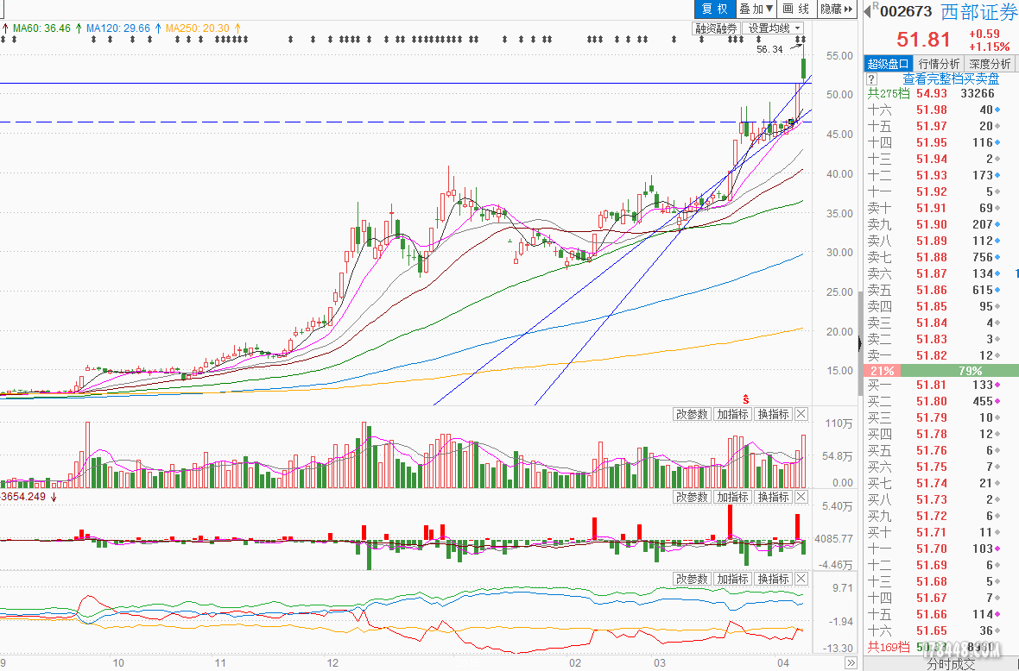
Task: Open the question mark help icon
Action: pyautogui.click(x=872, y=79)
